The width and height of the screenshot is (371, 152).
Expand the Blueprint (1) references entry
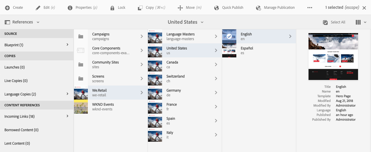pyautogui.click(x=37, y=45)
